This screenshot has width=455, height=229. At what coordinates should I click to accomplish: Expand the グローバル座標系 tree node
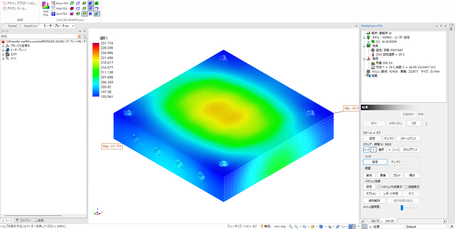click(3, 46)
